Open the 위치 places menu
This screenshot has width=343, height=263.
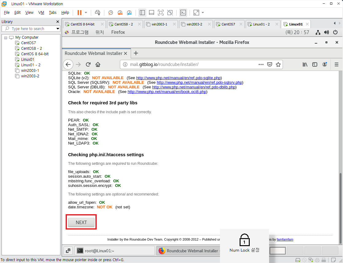coord(99,33)
